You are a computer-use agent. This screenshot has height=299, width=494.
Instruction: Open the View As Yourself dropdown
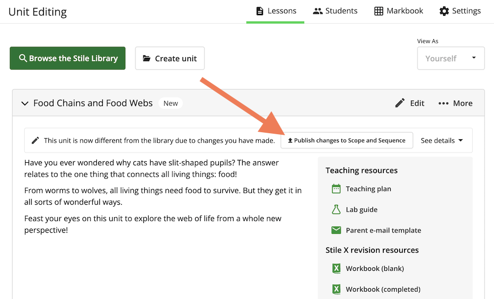tap(451, 58)
